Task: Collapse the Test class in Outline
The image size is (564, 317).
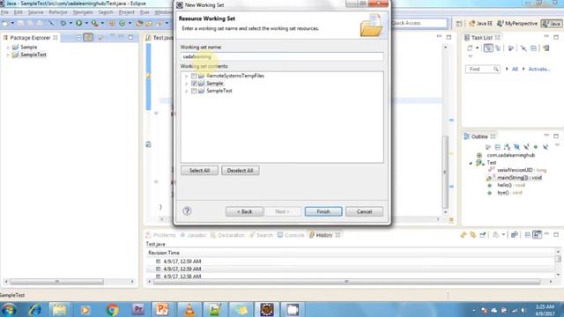Action: pos(471,163)
